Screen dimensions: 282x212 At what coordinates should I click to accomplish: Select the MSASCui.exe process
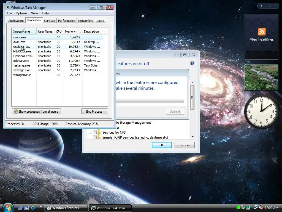57,51
